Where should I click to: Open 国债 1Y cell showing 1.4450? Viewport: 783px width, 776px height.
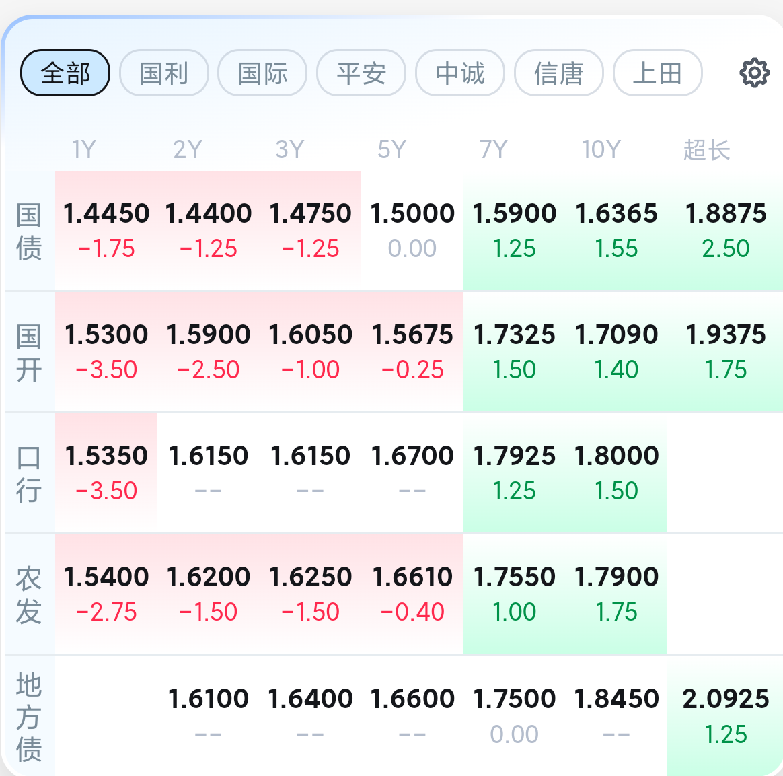(x=106, y=230)
